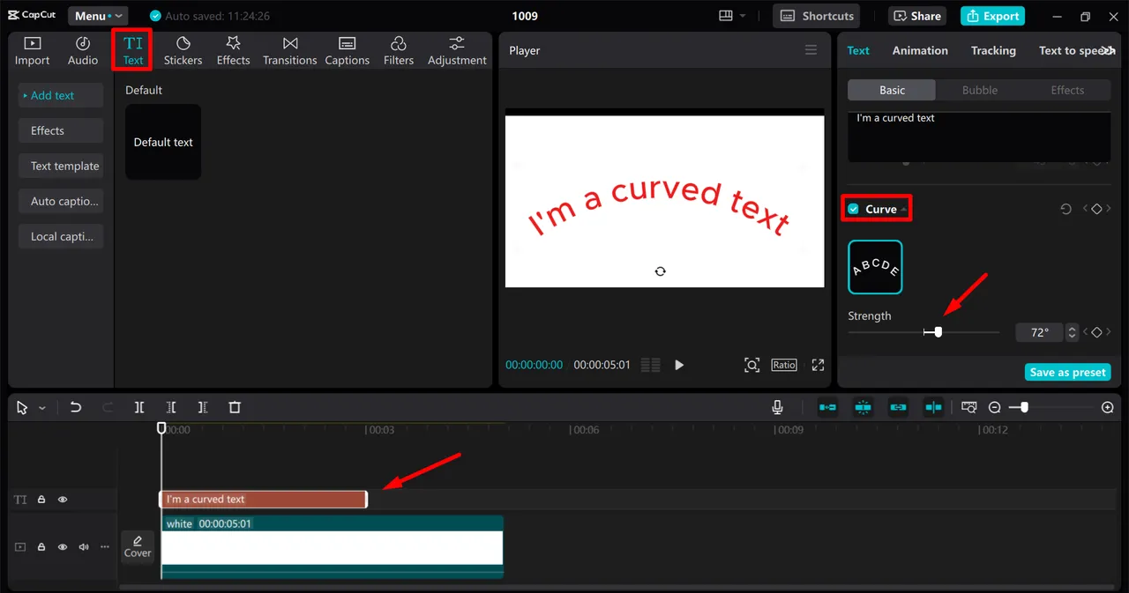This screenshot has height=593, width=1129.
Task: Select the Bubble sub-tab
Action: click(979, 90)
